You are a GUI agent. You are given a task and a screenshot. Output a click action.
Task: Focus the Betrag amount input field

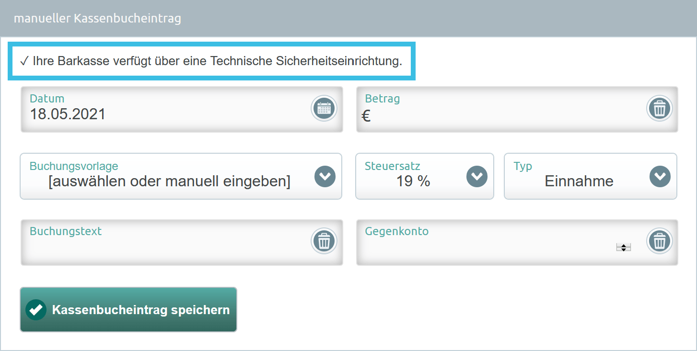pyautogui.click(x=517, y=110)
